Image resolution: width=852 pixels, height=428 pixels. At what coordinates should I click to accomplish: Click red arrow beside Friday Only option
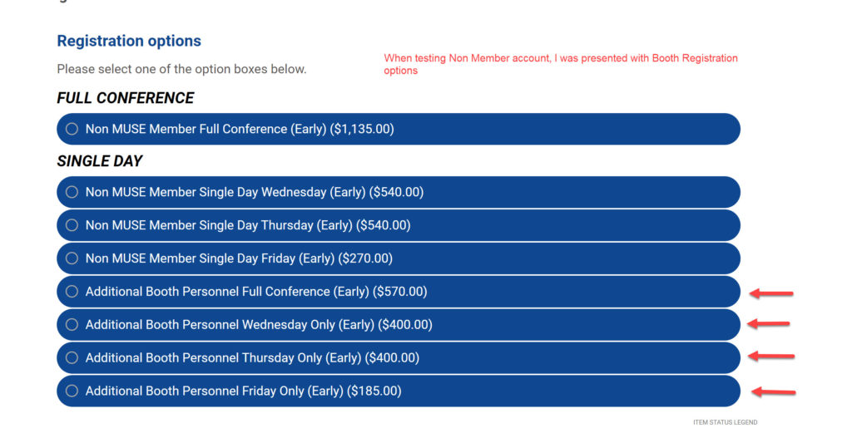point(773,391)
